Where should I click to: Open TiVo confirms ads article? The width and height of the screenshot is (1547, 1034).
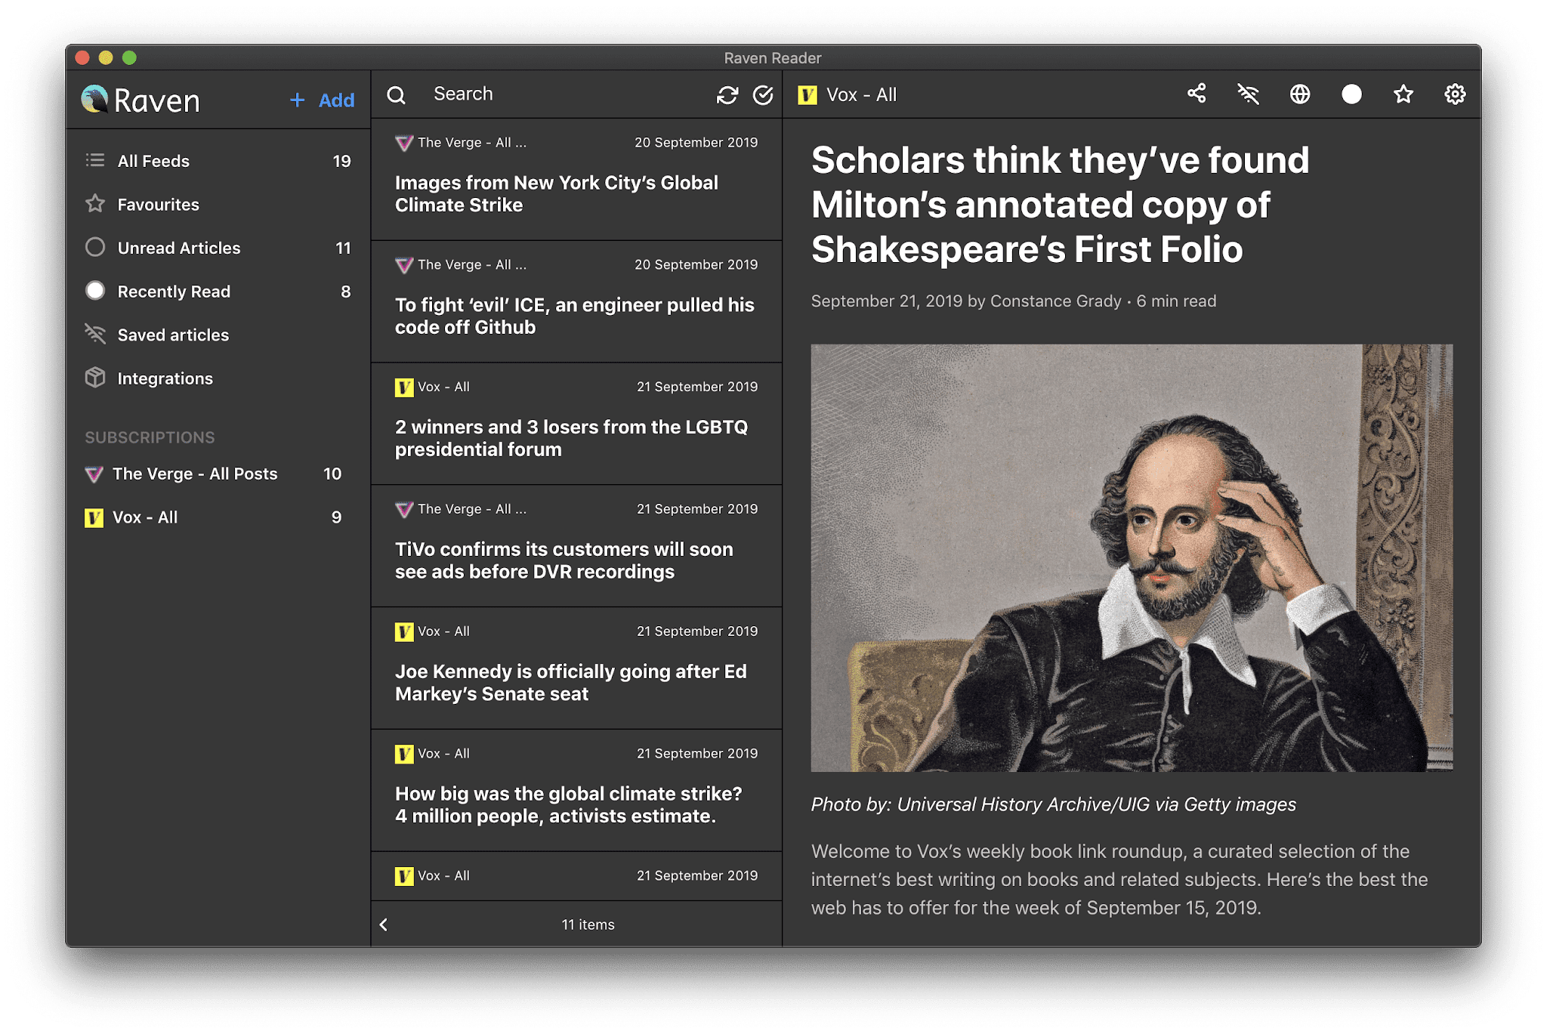[564, 560]
